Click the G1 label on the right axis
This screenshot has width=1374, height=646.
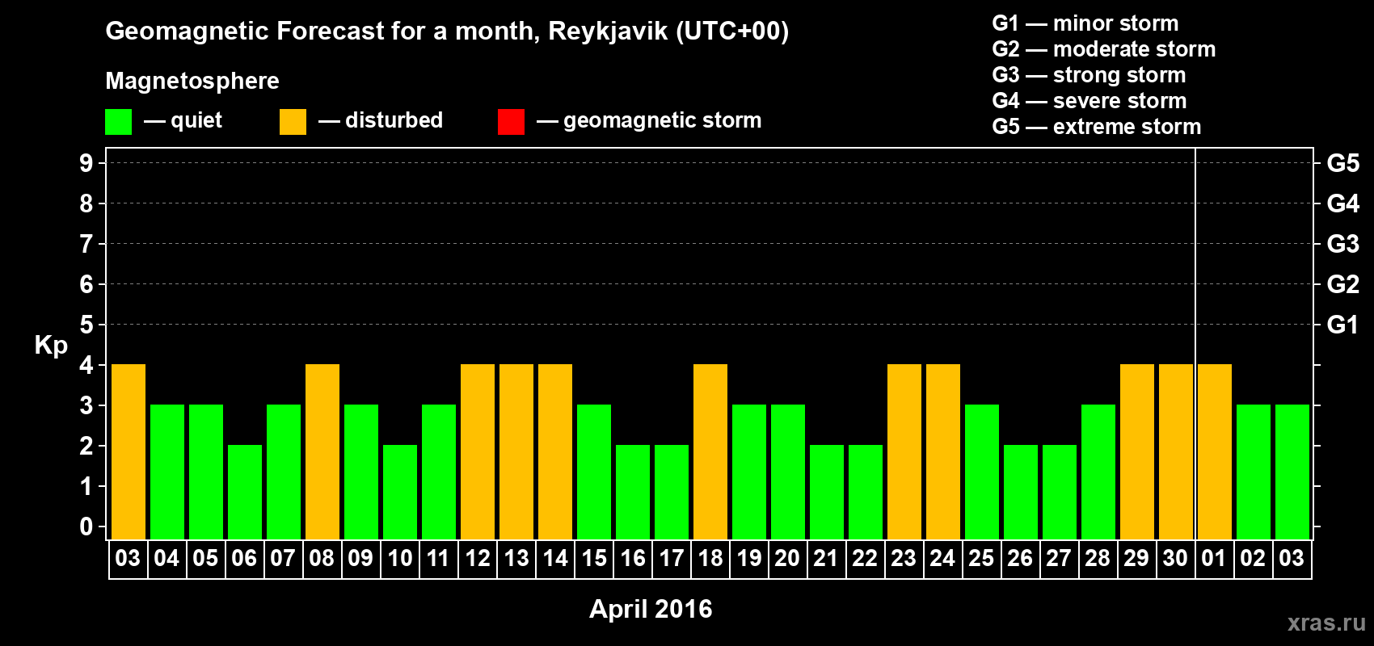[1342, 325]
